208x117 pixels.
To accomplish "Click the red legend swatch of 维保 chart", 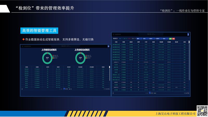I will [53, 55].
